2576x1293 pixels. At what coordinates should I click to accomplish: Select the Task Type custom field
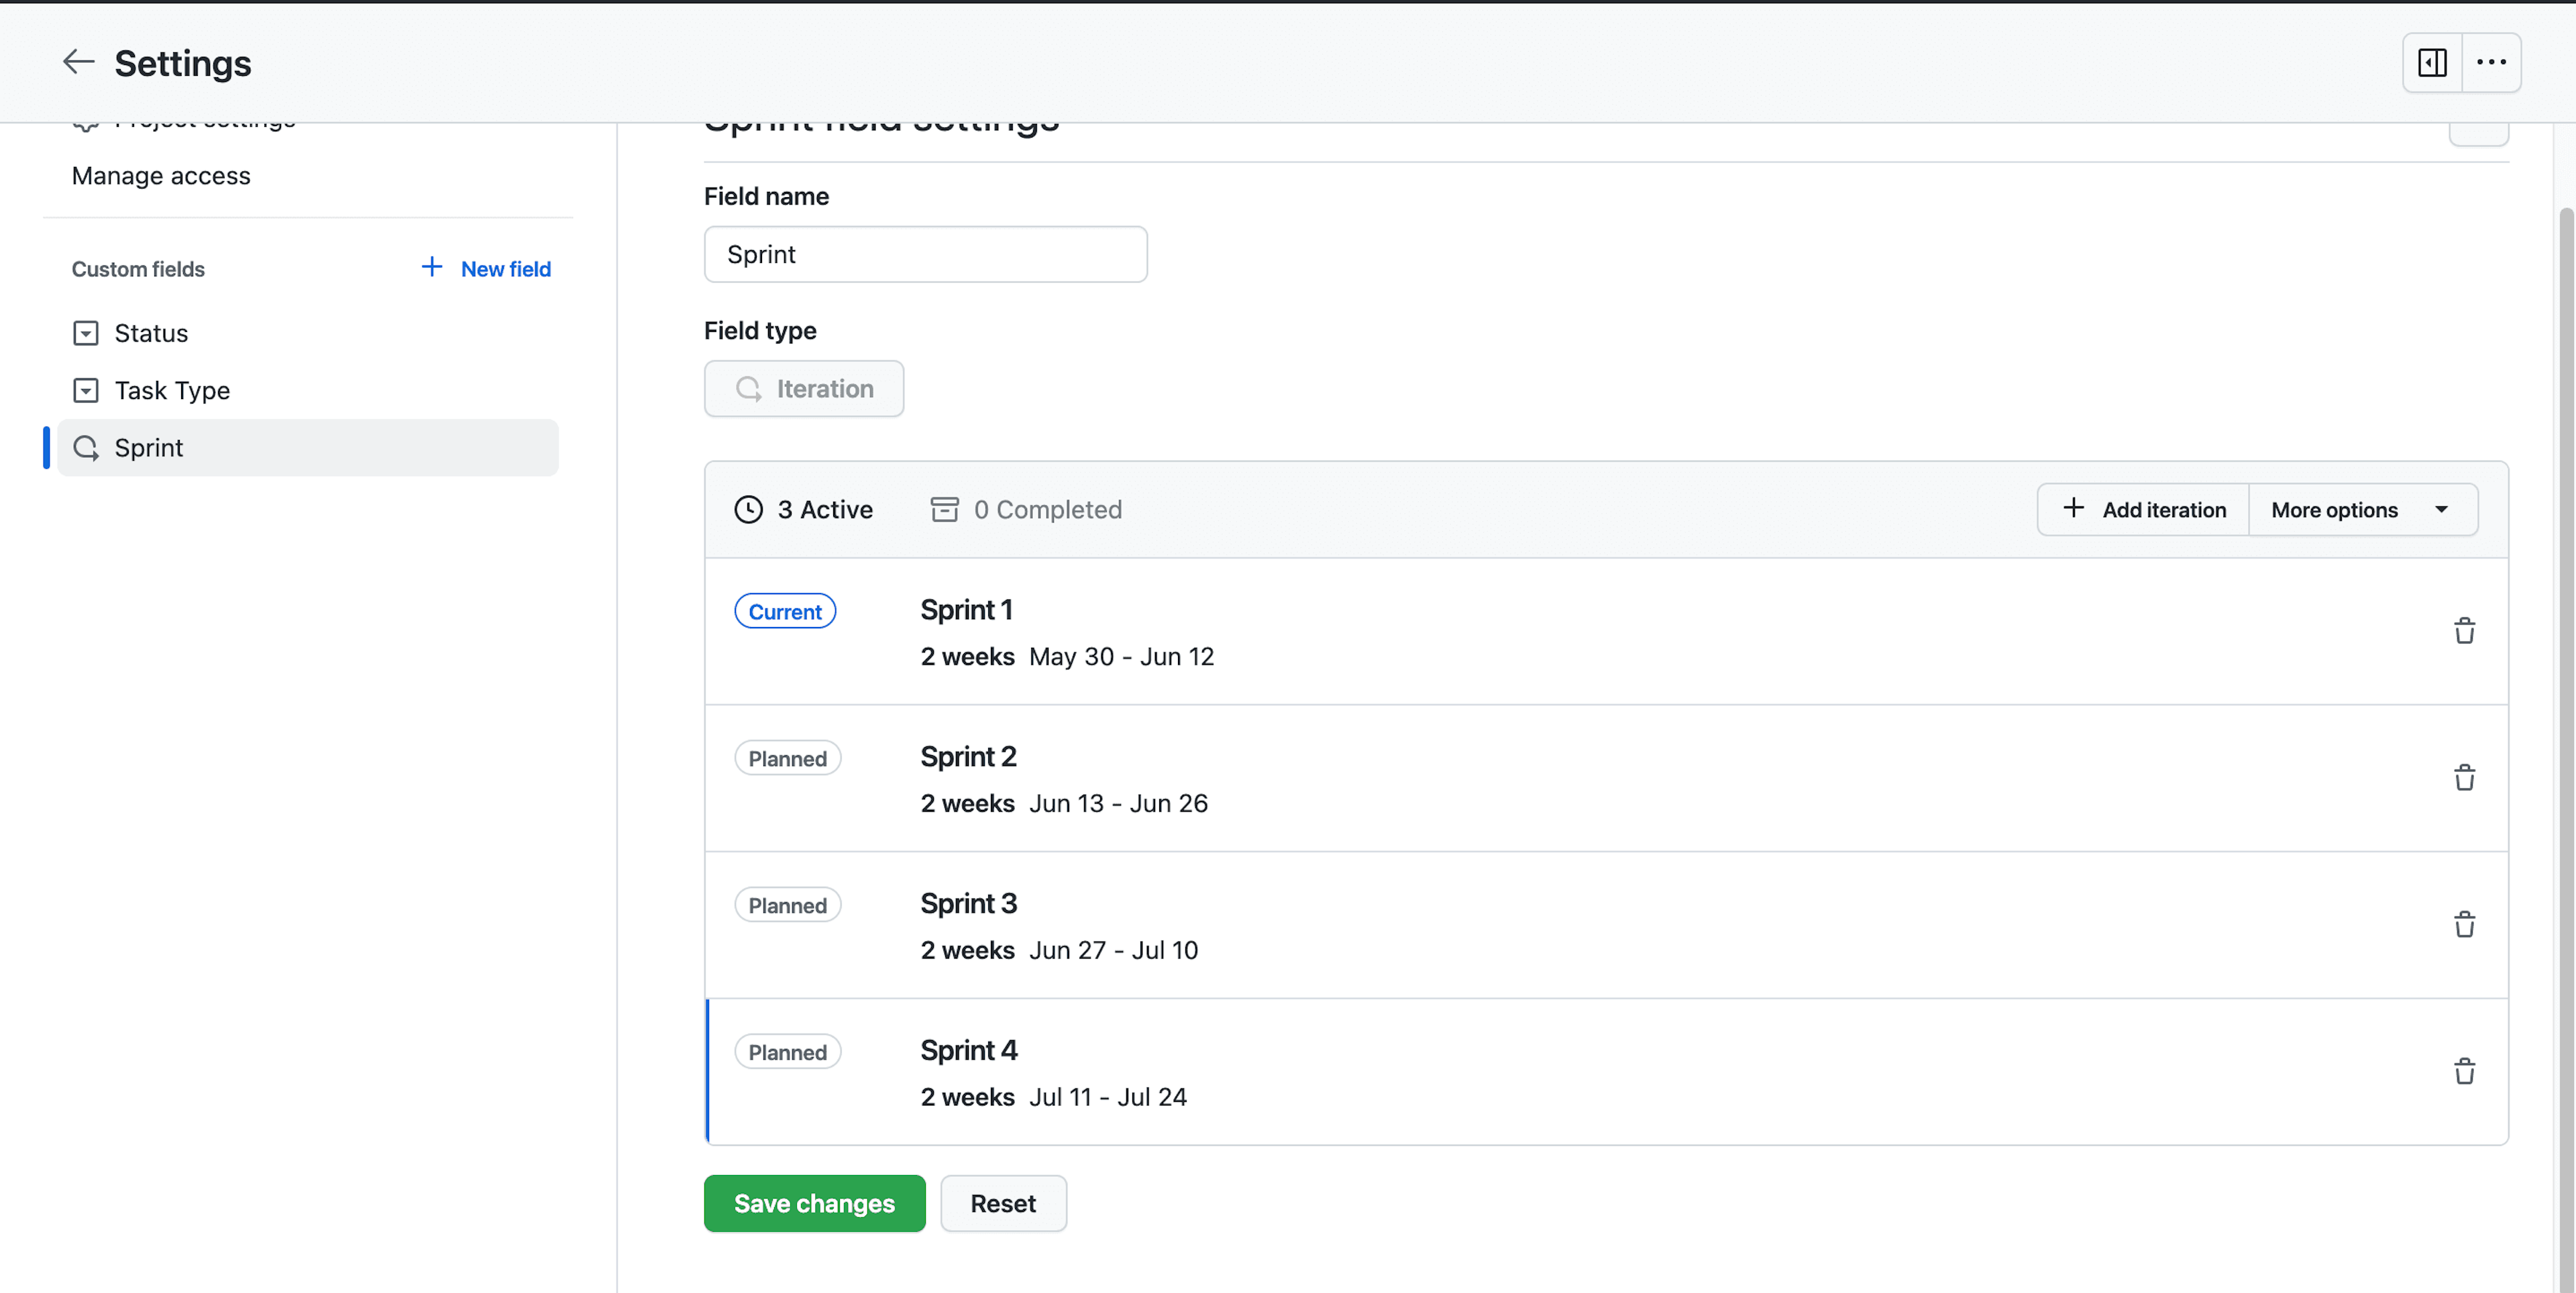point(172,389)
